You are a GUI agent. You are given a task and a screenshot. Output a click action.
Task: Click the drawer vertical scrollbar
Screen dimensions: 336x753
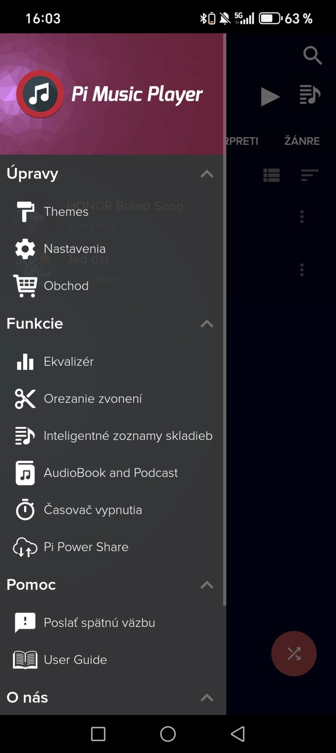tap(224, 317)
